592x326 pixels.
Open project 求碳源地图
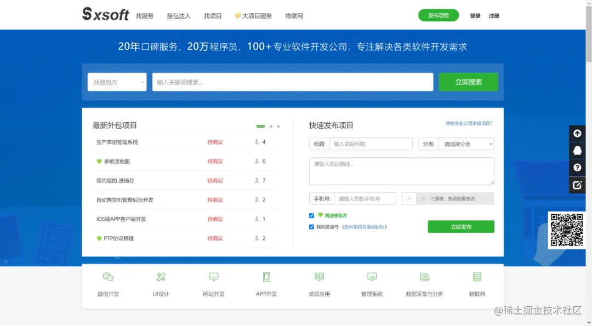tap(117, 162)
